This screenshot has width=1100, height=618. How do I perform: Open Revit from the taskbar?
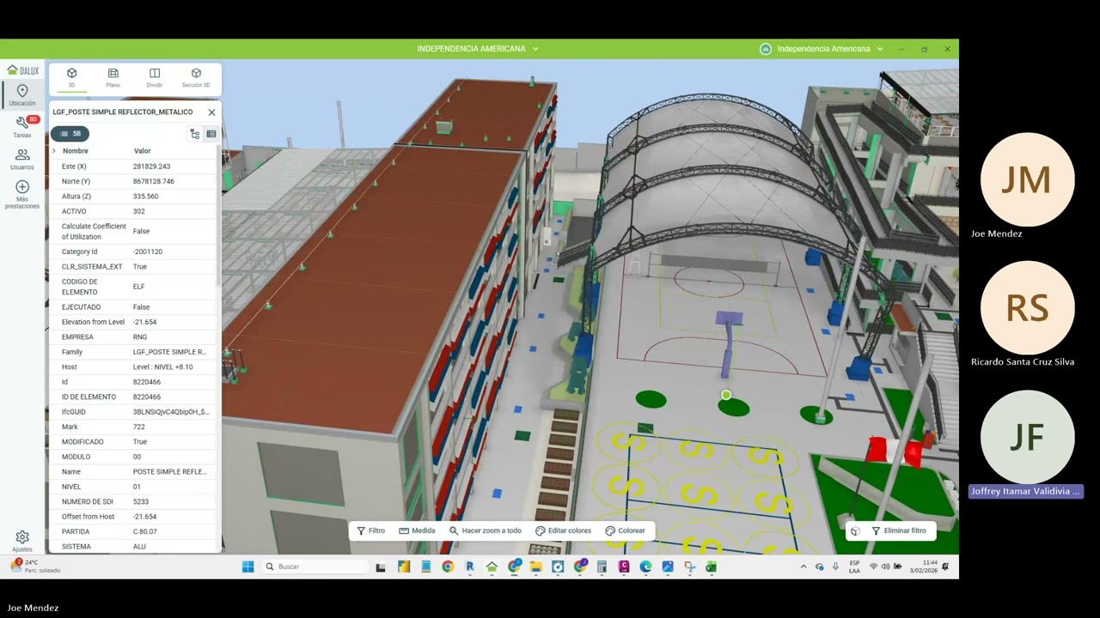[x=470, y=566]
